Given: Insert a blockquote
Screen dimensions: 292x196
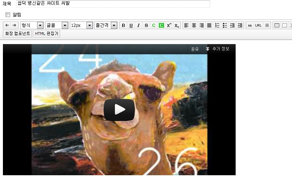Looking at the screenshot, I should pos(250,26).
